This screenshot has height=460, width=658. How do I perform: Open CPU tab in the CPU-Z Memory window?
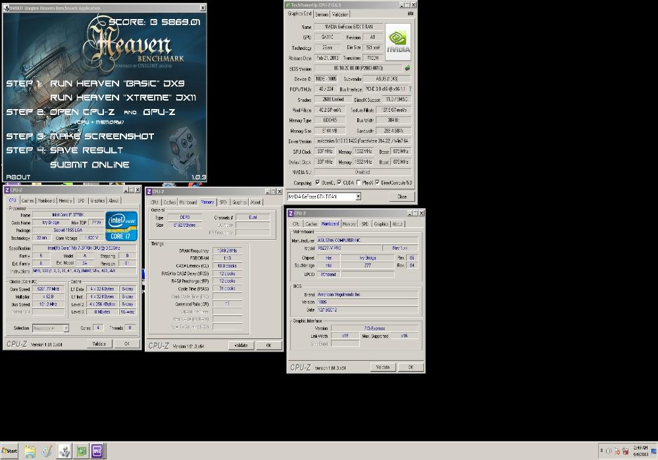pos(155,202)
